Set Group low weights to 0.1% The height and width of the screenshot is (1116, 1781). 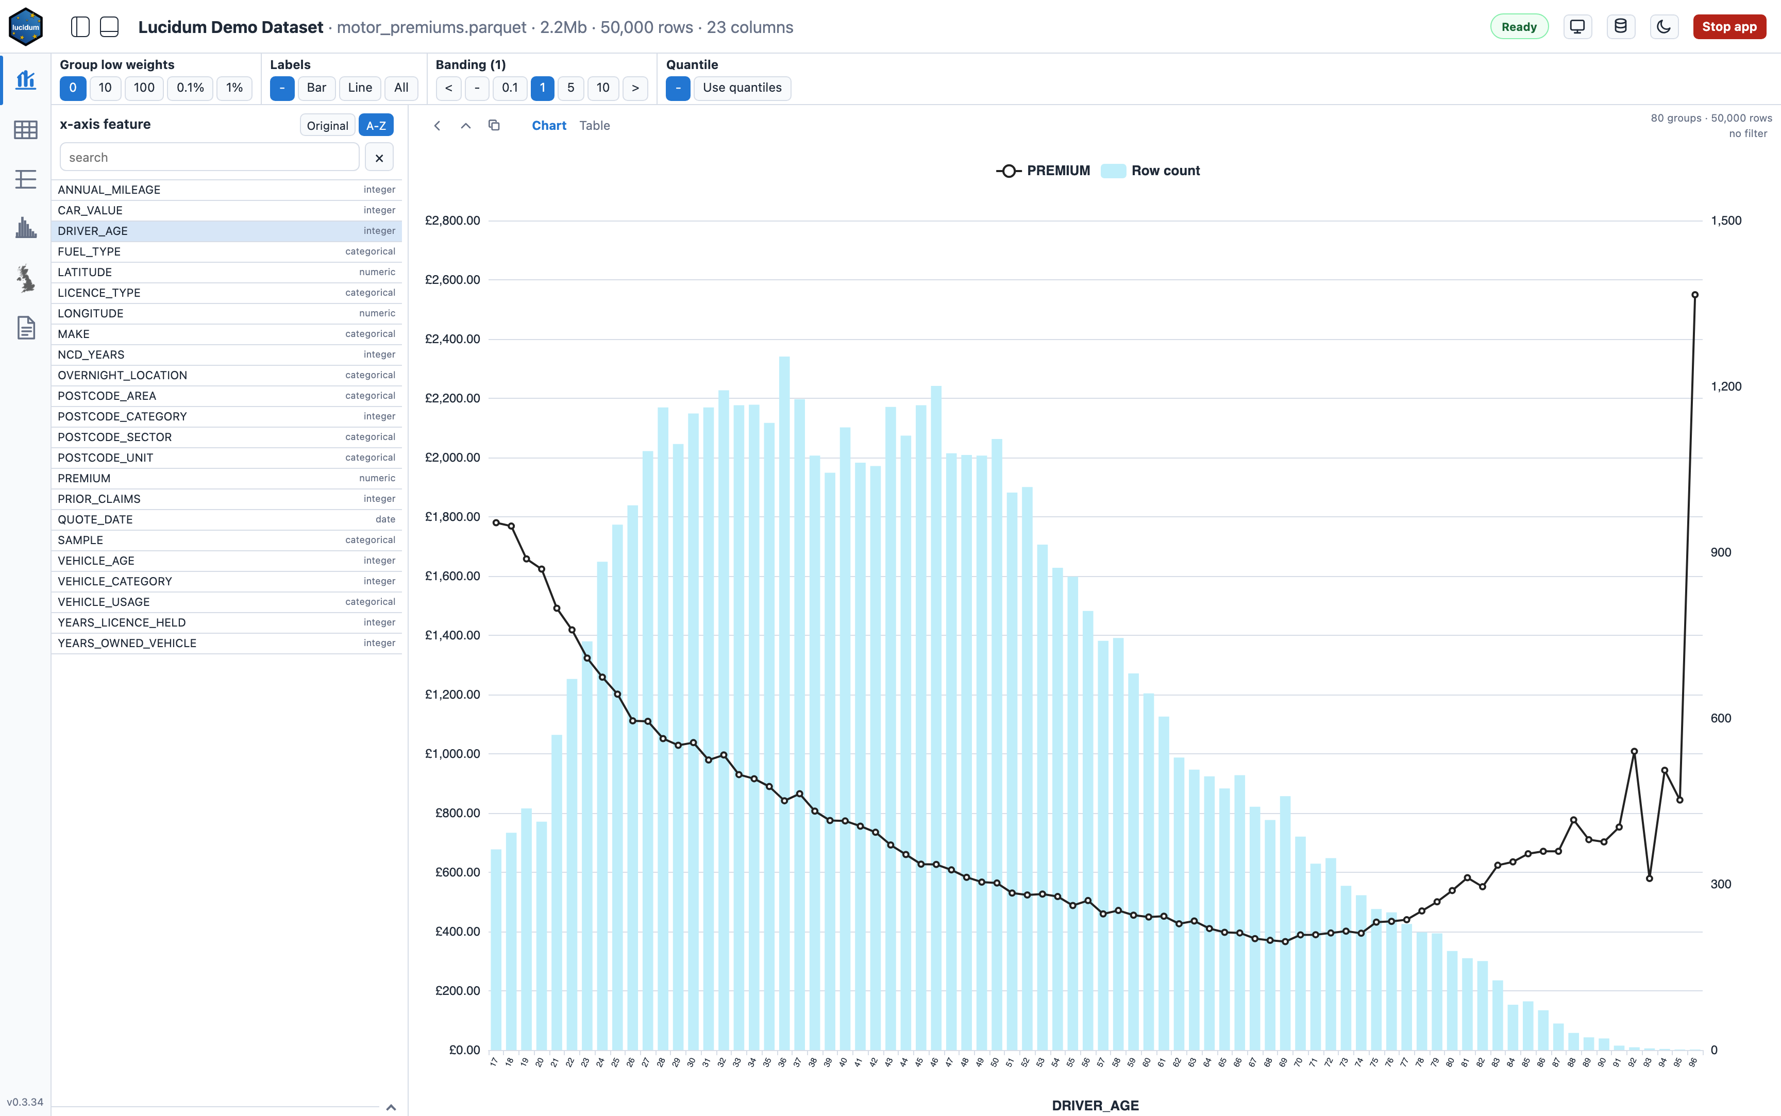coord(191,88)
